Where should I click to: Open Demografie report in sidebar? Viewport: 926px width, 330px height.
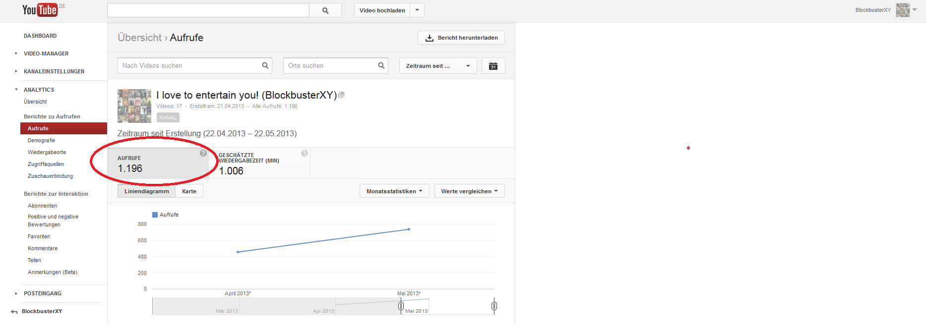pos(41,140)
